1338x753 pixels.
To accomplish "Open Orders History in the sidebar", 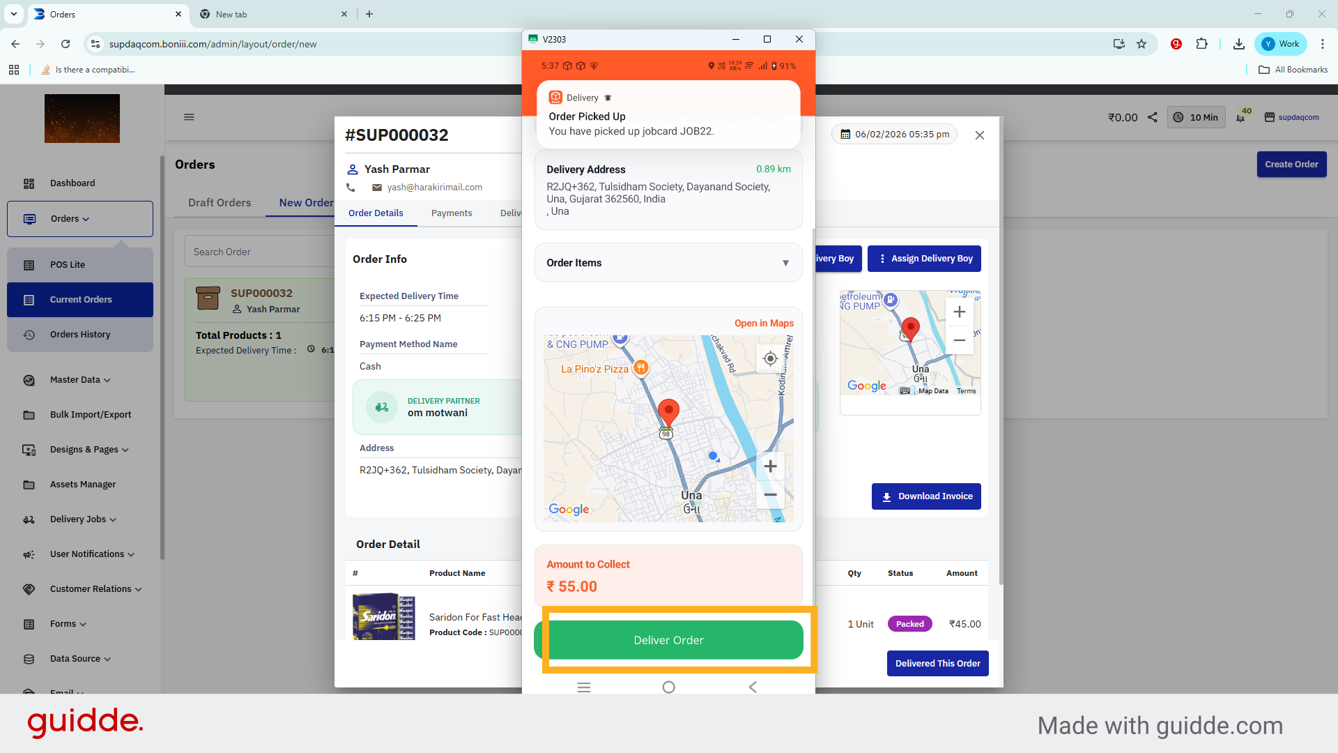I will pos(80,335).
